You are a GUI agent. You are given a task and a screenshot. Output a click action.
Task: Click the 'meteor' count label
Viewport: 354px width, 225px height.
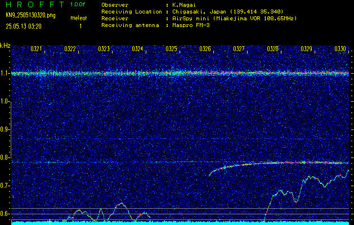pyautogui.click(x=79, y=18)
